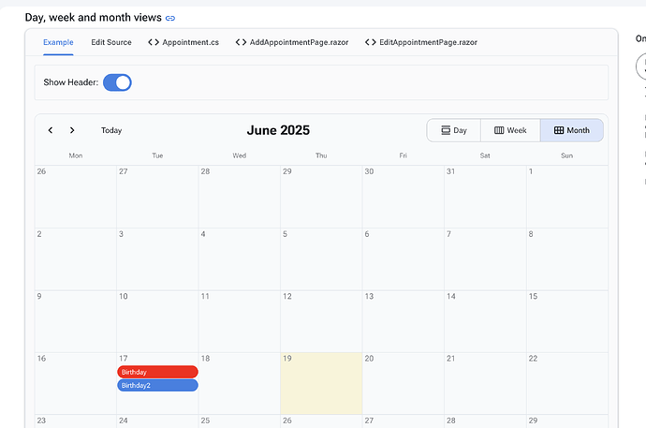Click the Mon column header
Image resolution: width=646 pixels, height=428 pixels.
(x=76, y=155)
